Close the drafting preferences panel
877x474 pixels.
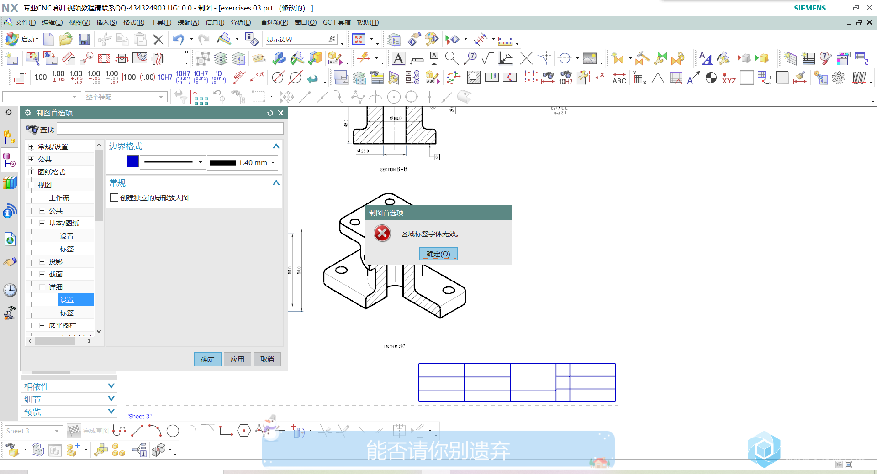click(281, 113)
